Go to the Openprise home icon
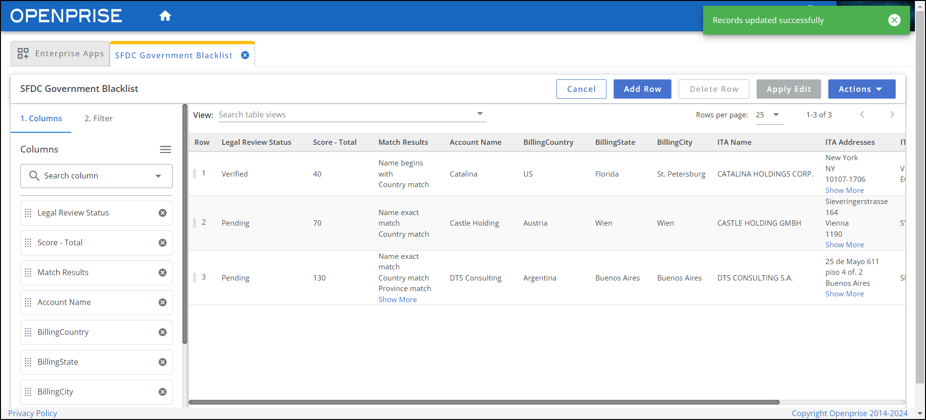 [165, 16]
